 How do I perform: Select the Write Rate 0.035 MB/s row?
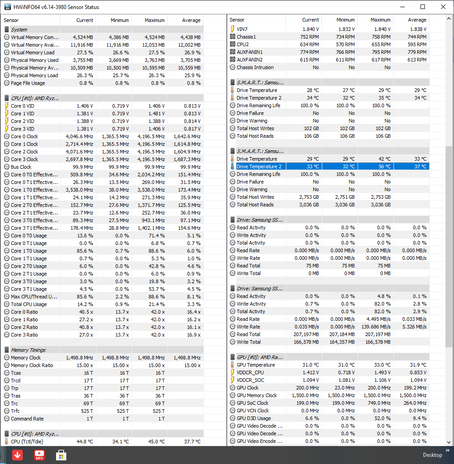point(329,327)
